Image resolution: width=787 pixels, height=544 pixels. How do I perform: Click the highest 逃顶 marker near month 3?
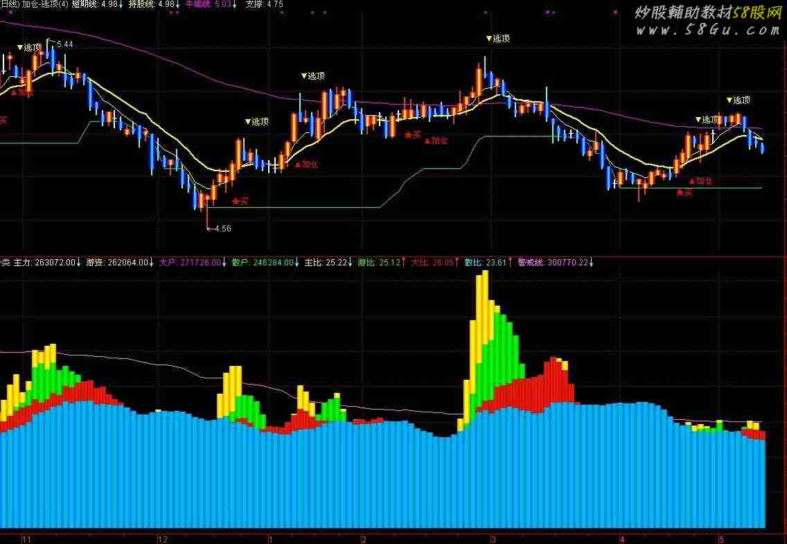(497, 39)
